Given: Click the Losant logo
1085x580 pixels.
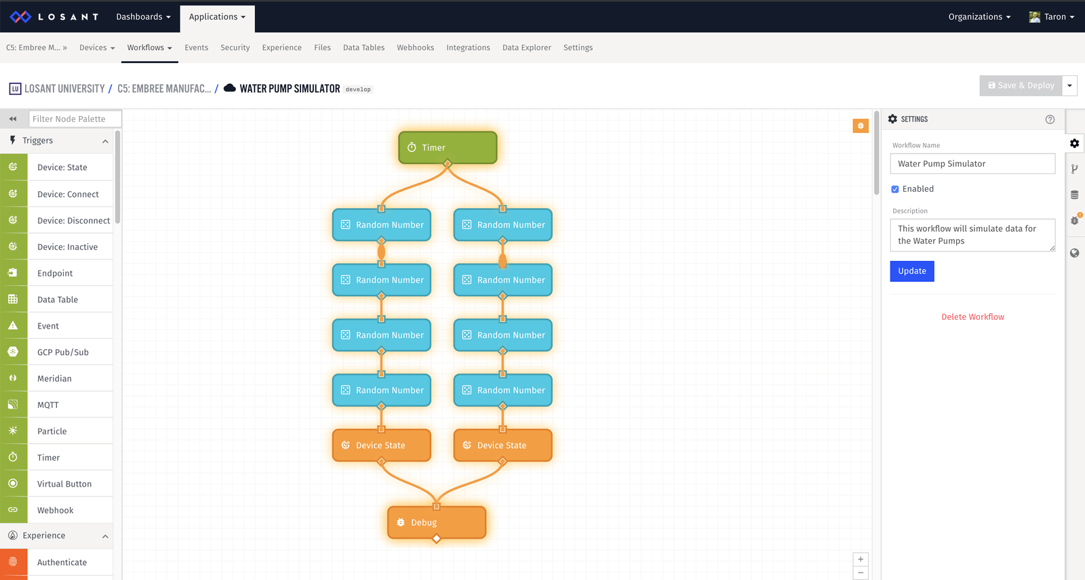Looking at the screenshot, I should 54,16.
